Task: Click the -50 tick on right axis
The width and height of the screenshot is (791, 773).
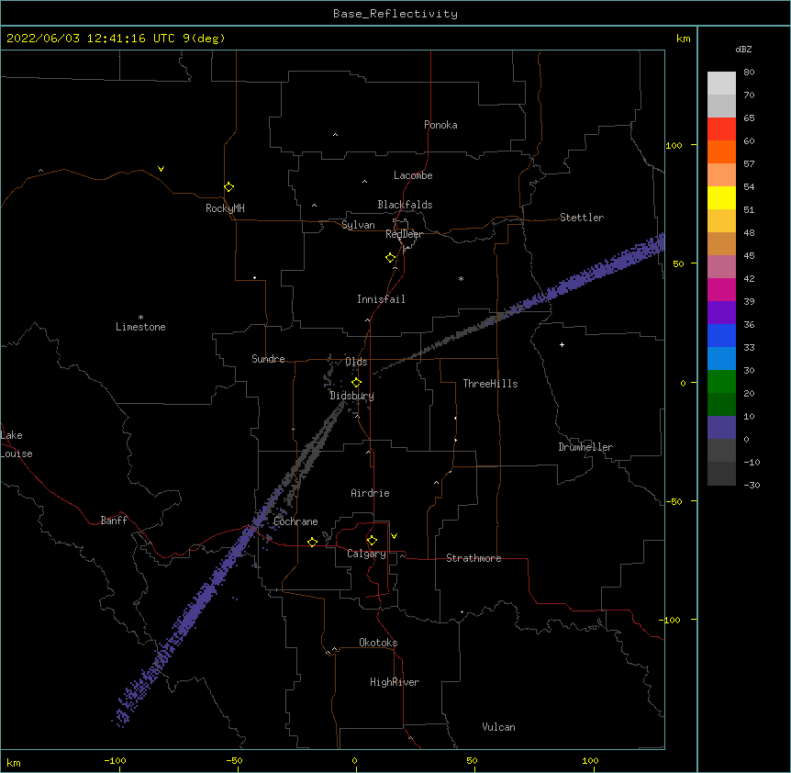Action: [674, 501]
